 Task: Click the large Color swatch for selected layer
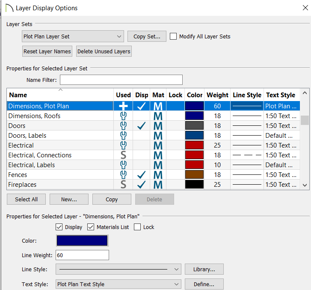(82, 241)
